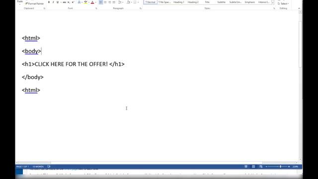The height and width of the screenshot is (179, 318).
Task: Center align text
Action: pyautogui.click(x=105, y=2)
